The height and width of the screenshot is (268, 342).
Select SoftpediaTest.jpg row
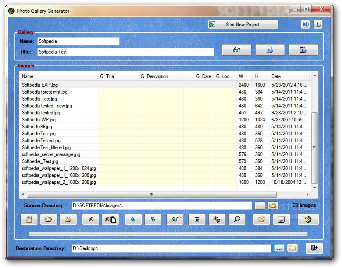[165, 134]
